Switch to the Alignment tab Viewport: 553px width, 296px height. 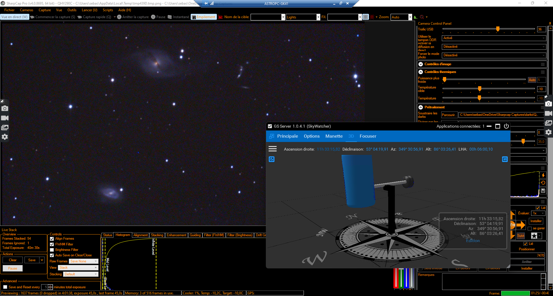[x=140, y=235]
